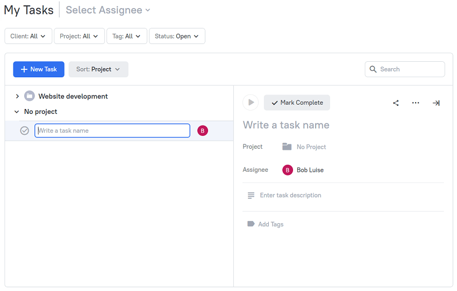Open the three-dots more options menu
This screenshot has height=291, width=457.
pyautogui.click(x=416, y=103)
